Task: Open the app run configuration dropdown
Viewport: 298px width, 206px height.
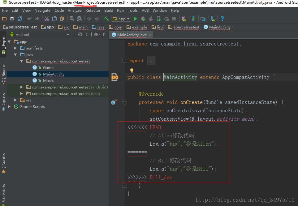Action: [121, 19]
